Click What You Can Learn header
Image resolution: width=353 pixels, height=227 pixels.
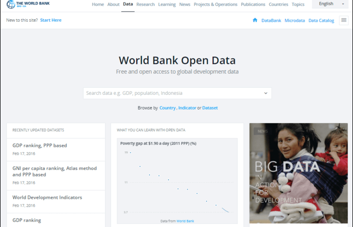click(151, 130)
